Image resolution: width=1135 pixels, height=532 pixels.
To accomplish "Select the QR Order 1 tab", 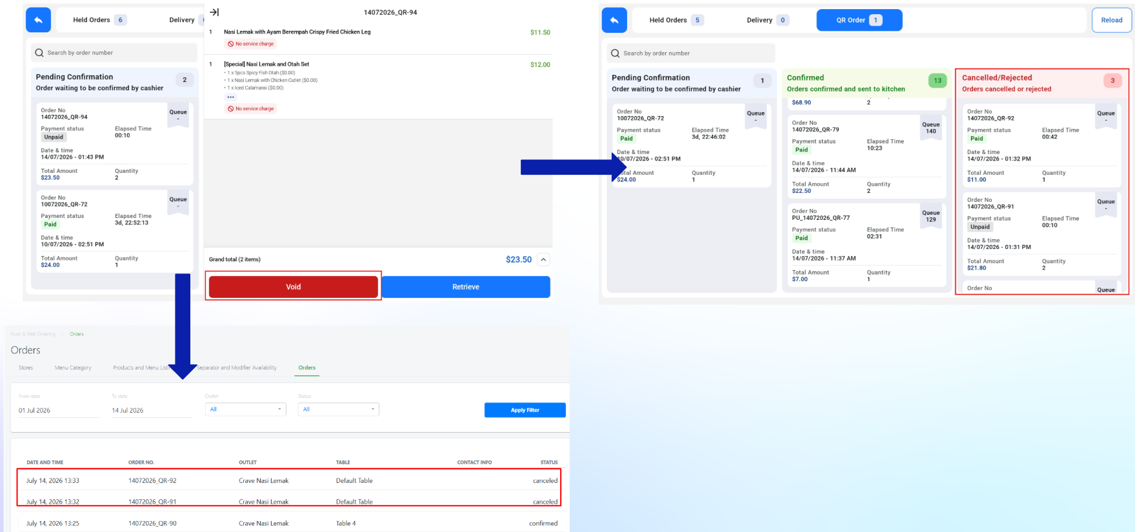I will [x=859, y=20].
